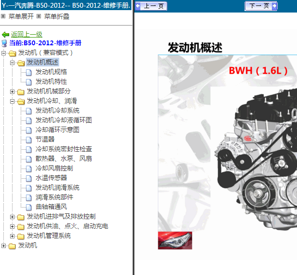
Task: Click the red car headlight thumbnail
Action: tap(175, 240)
